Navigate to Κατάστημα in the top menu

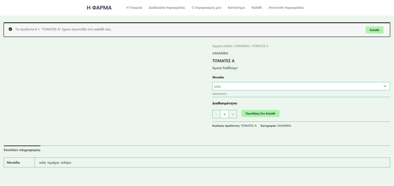[x=236, y=8]
